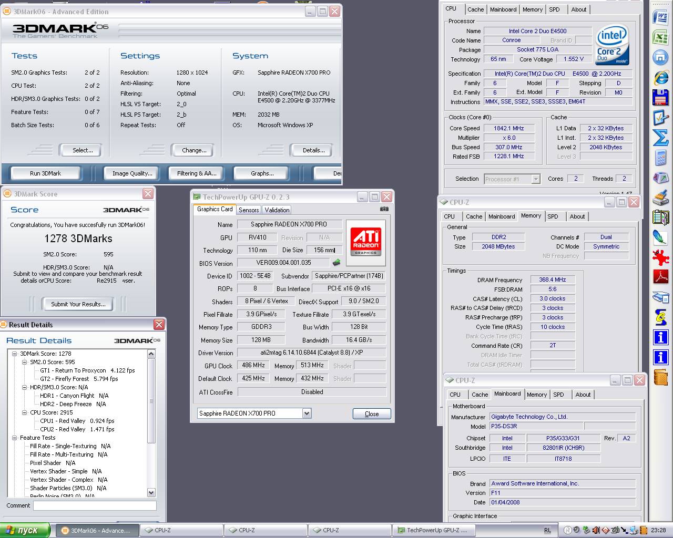Save the BIOS using the chip icon in GPU-Z
The image size is (673, 538).
[336, 262]
